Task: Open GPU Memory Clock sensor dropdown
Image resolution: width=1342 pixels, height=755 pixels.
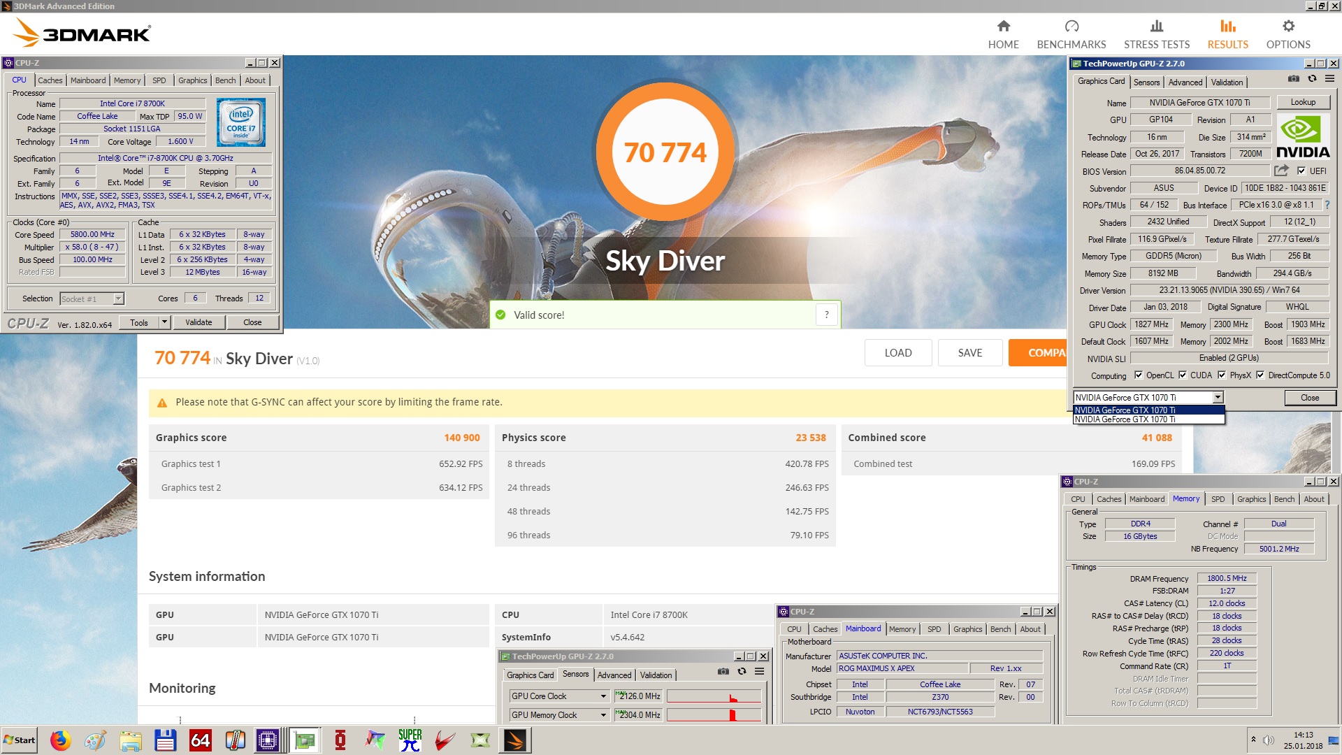Action: click(603, 715)
